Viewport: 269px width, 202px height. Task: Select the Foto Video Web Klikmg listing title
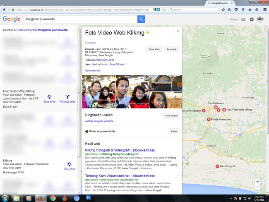click(x=19, y=91)
